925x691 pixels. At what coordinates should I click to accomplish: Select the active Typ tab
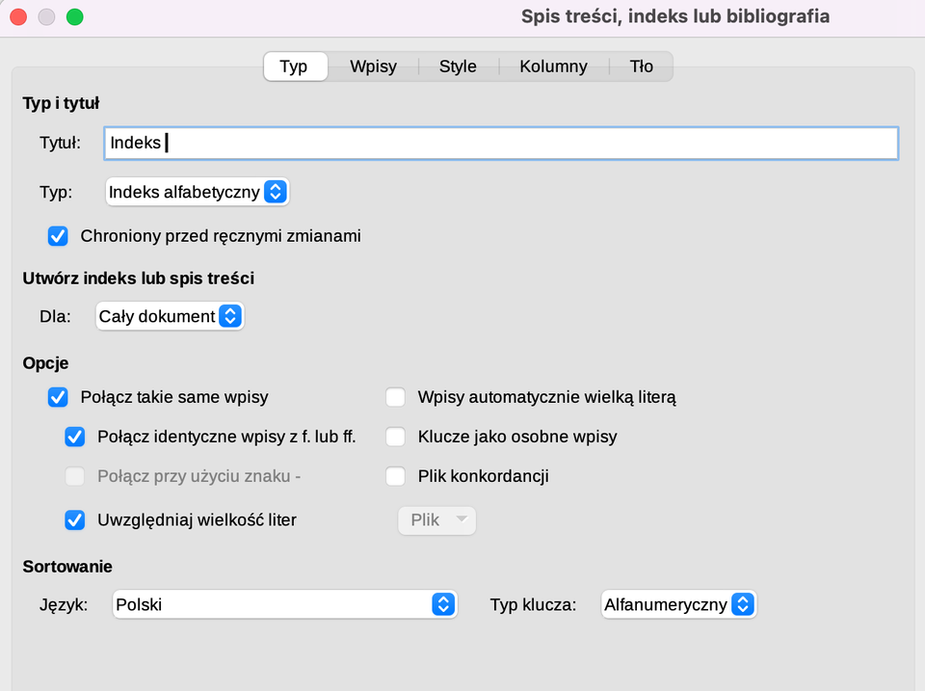coord(295,66)
